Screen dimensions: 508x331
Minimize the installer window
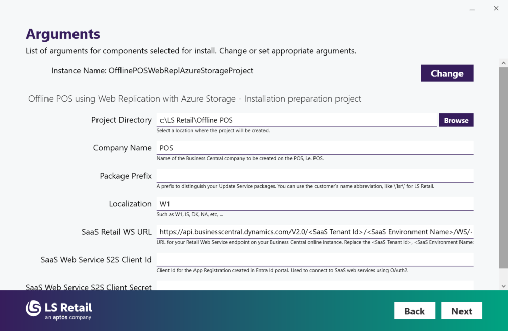tap(472, 9)
